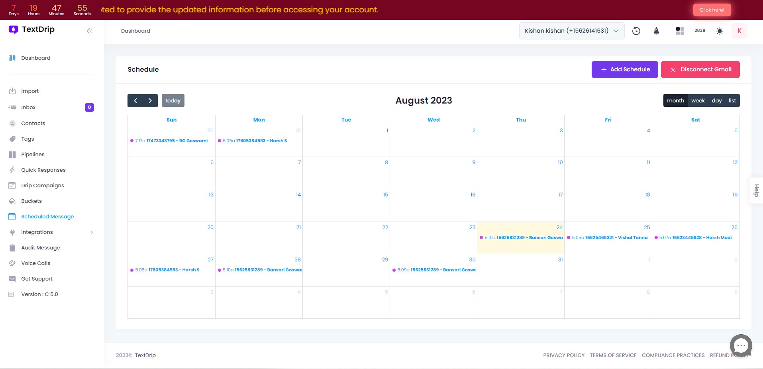This screenshot has width=763, height=369.
Task: Click the Disconnect Gmail button
Action: pyautogui.click(x=700, y=70)
